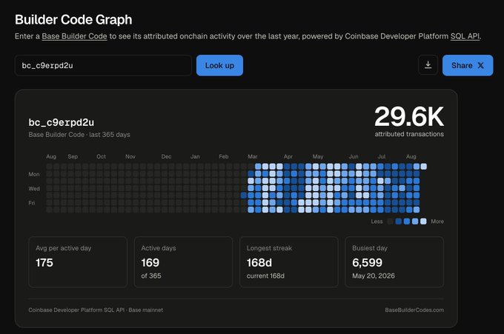
Task: Click the 'of 365' text
Action: click(x=151, y=276)
